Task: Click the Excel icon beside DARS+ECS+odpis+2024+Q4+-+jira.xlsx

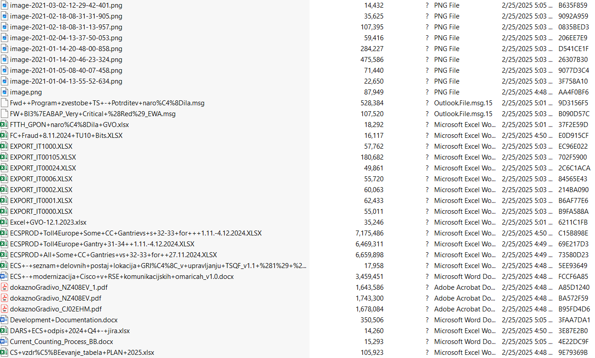Action: click(5, 331)
